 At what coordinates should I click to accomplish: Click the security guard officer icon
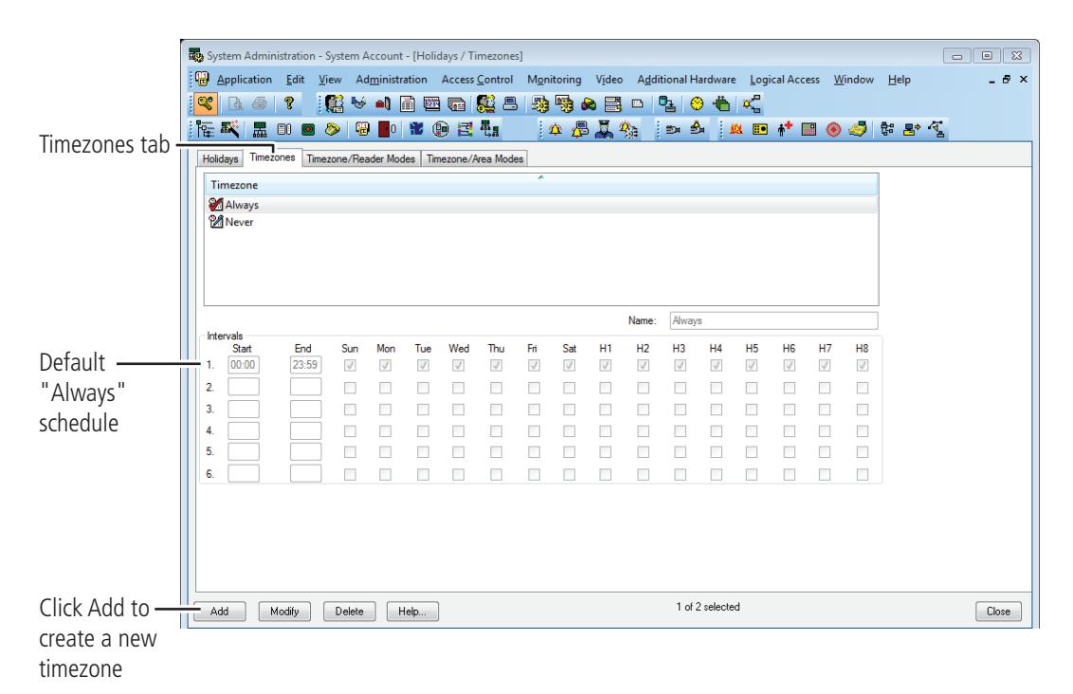604,129
